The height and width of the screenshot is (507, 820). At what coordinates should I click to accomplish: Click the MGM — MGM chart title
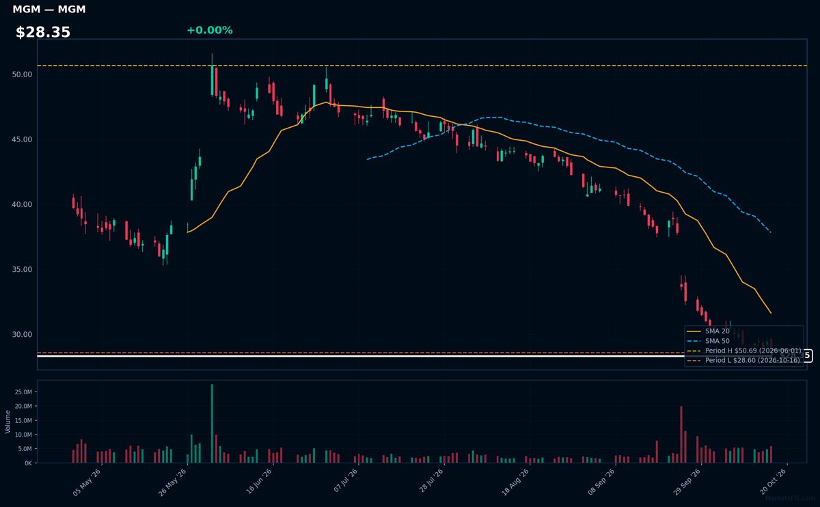click(x=49, y=10)
